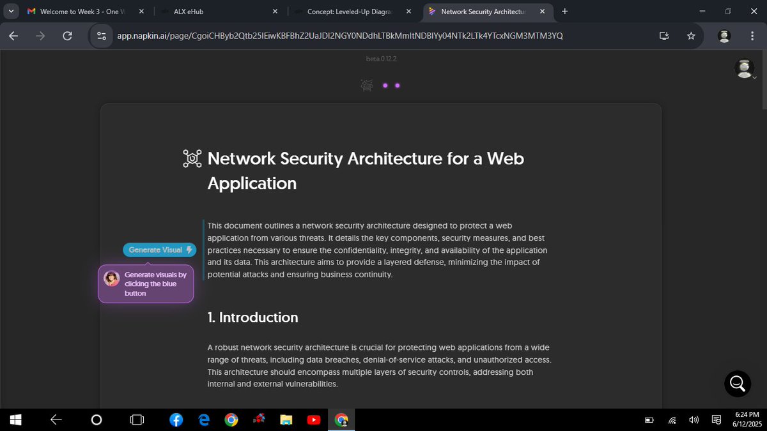Click the taskbar back arrow icon
Screen dimensions: 767x431
(x=56, y=420)
